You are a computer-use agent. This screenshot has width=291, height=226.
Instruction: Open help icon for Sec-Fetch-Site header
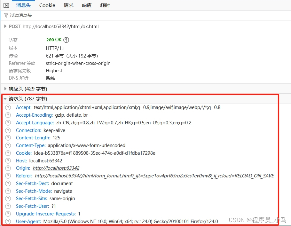coord(8,199)
